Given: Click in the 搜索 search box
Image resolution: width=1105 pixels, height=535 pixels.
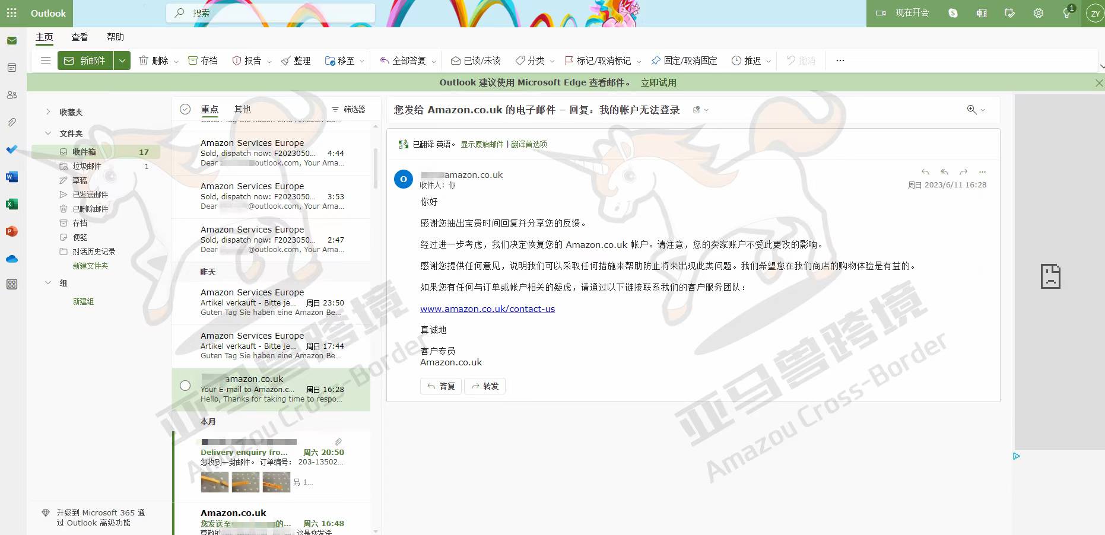Looking at the screenshot, I should pyautogui.click(x=271, y=13).
